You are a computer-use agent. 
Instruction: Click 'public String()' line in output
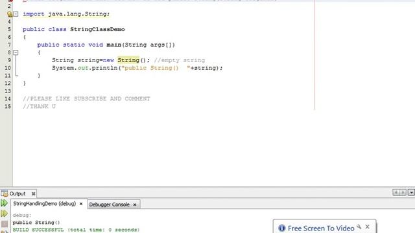point(36,223)
